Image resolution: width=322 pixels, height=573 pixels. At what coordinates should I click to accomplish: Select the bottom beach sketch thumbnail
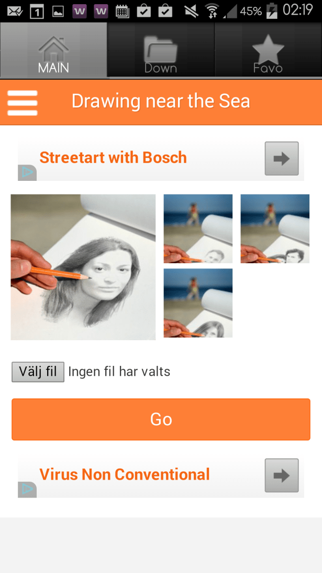click(198, 303)
